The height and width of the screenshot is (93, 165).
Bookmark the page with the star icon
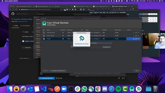coord(61,10)
